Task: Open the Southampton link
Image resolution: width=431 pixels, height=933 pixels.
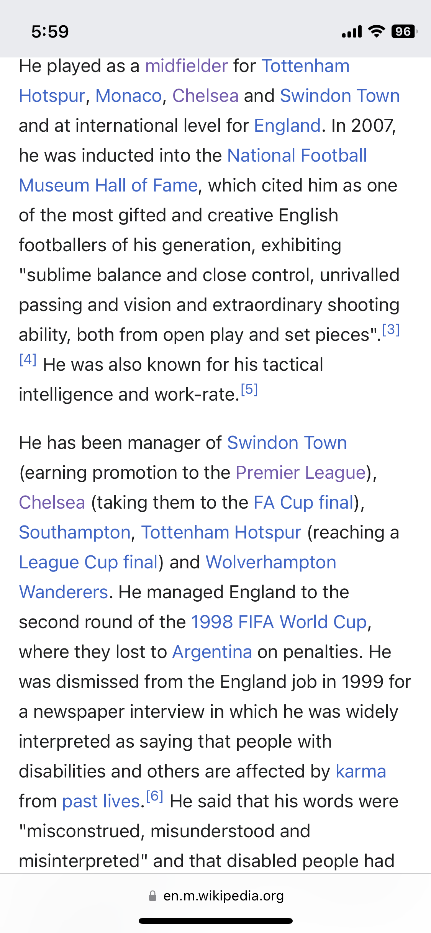Action: [x=75, y=532]
